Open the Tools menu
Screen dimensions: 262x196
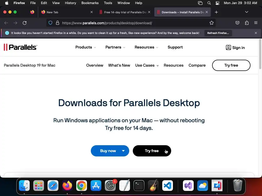pyautogui.click(x=108, y=3)
